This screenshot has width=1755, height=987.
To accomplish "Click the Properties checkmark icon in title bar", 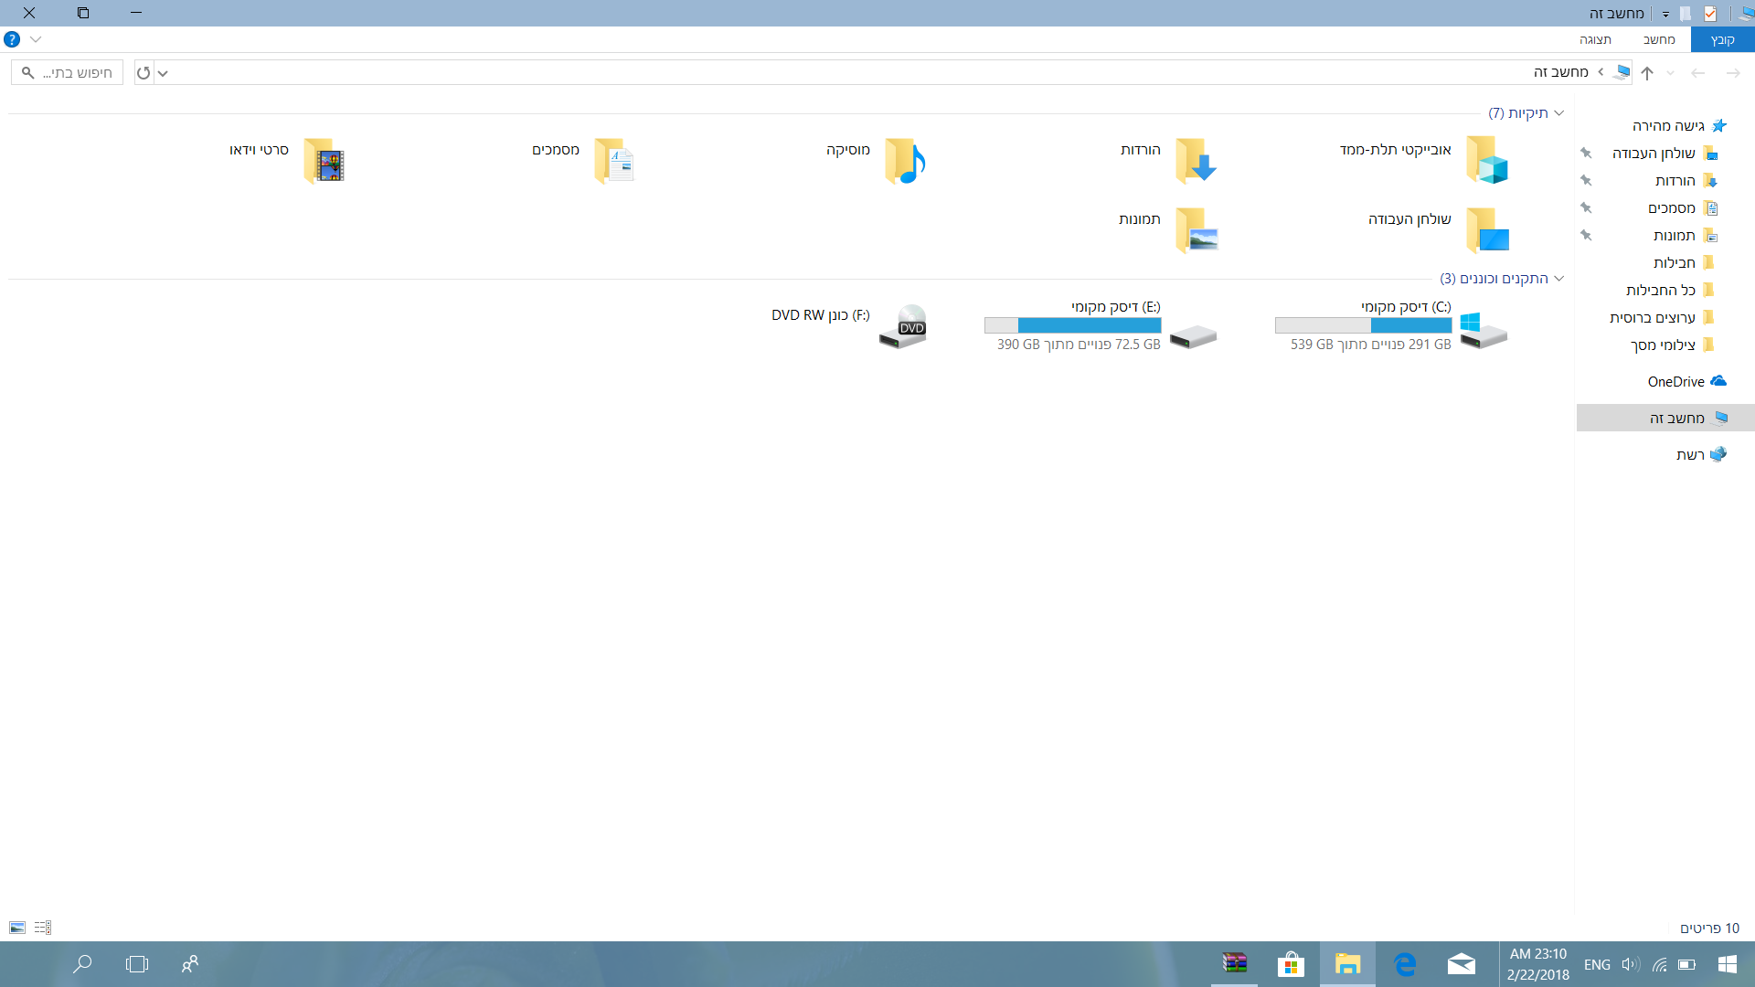I will pos(1710,14).
